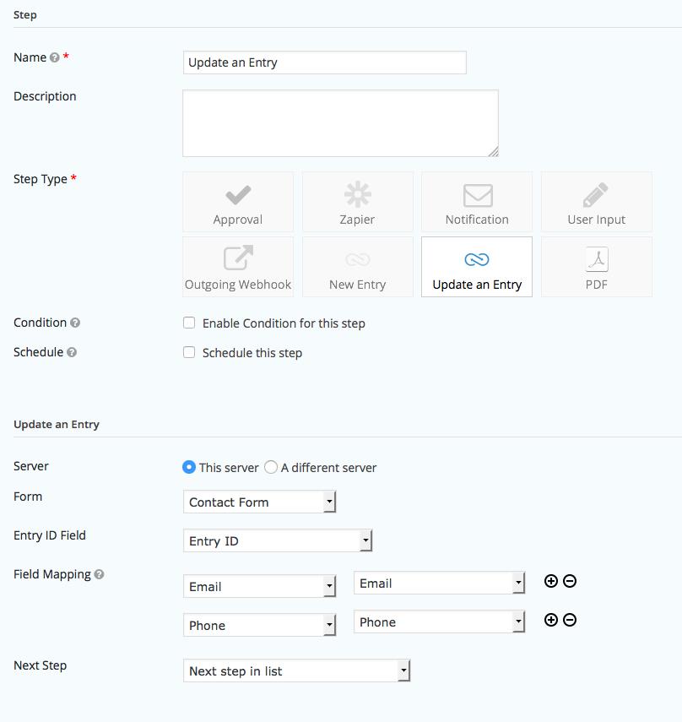682x722 pixels.
Task: Expand the Entry ID Field dropdown
Action: [277, 541]
